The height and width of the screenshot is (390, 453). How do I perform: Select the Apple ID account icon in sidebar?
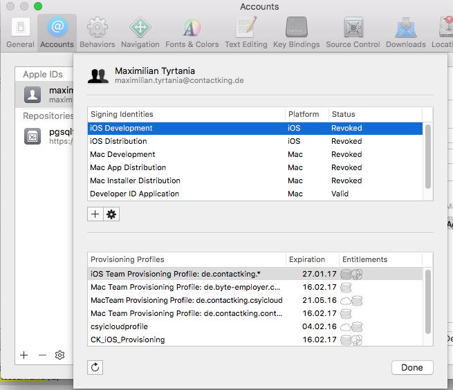(33, 95)
